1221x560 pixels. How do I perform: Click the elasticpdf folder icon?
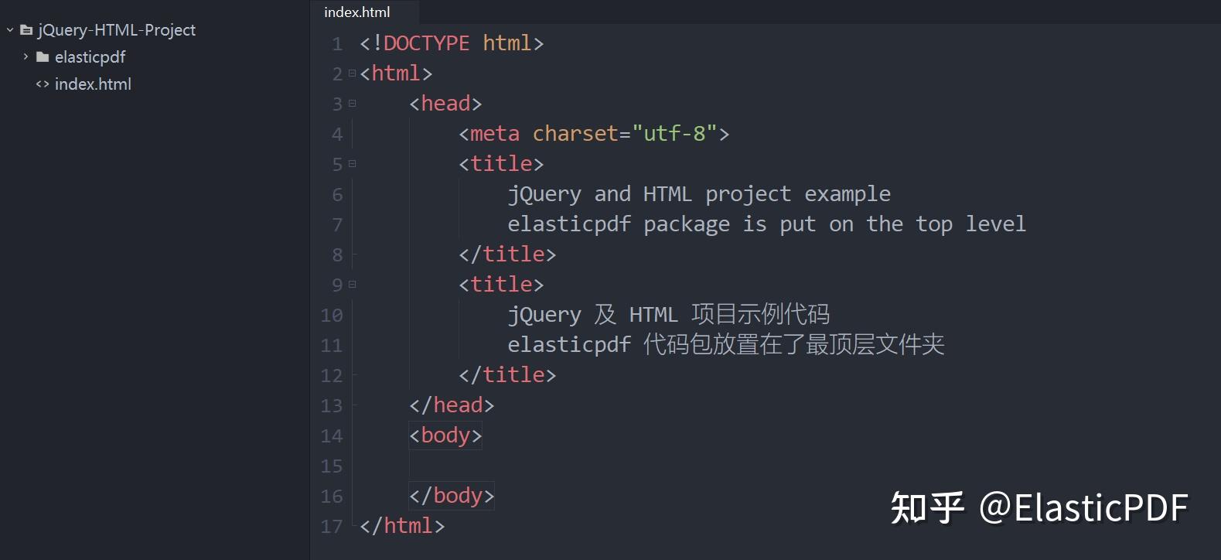[43, 57]
